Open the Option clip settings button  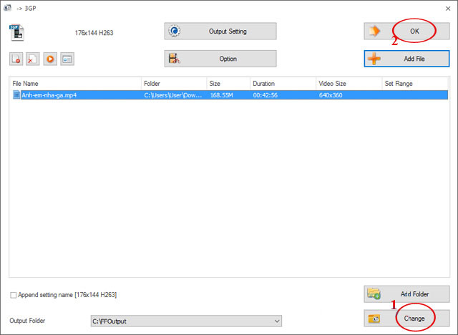pos(220,59)
